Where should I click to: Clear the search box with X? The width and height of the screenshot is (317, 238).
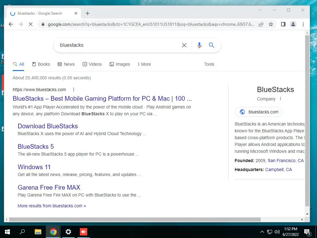tap(184, 45)
